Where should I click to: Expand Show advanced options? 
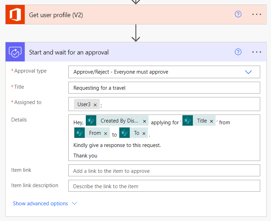45,204
